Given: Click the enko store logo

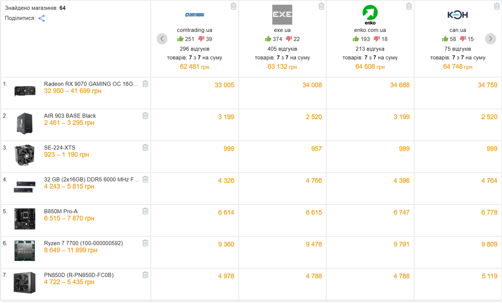Looking at the screenshot, I should tap(370, 15).
